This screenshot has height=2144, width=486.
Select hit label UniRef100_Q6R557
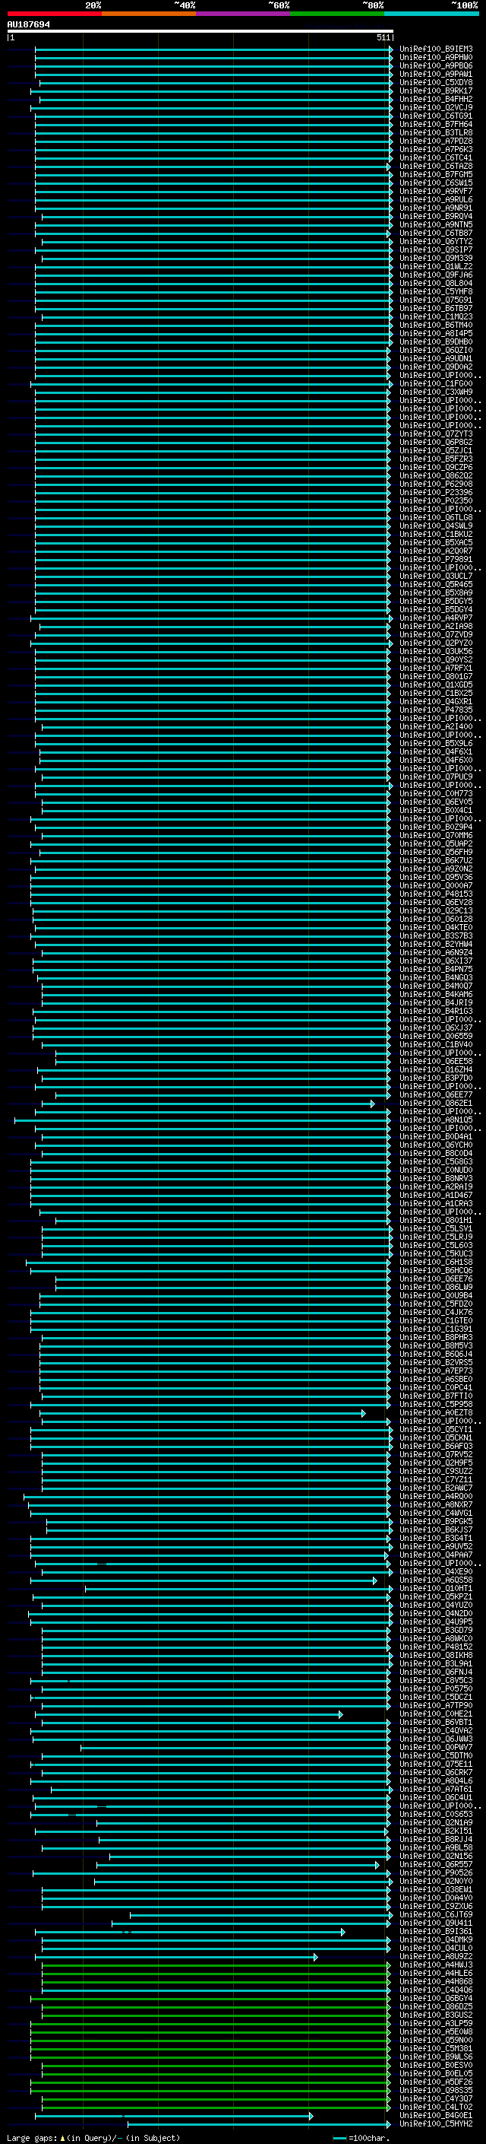[435, 1865]
